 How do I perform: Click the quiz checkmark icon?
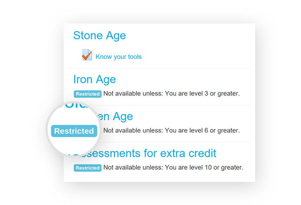tap(87, 55)
